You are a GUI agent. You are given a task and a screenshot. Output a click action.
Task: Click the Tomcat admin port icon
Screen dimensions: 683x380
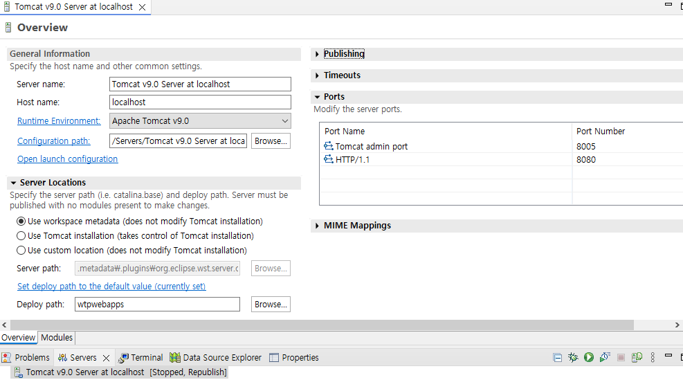pyautogui.click(x=329, y=146)
